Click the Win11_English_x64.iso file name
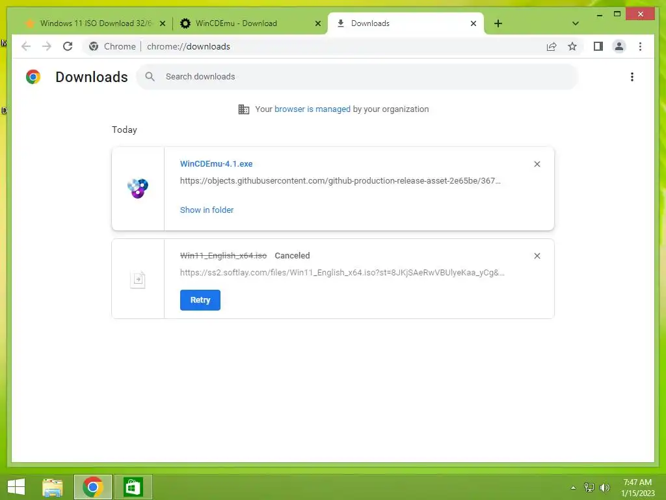This screenshot has width=666, height=500. click(x=224, y=255)
